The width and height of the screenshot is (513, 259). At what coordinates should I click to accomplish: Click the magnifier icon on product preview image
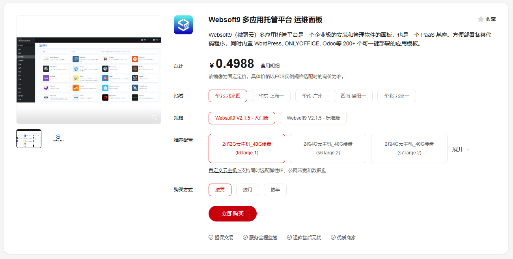tap(155, 117)
